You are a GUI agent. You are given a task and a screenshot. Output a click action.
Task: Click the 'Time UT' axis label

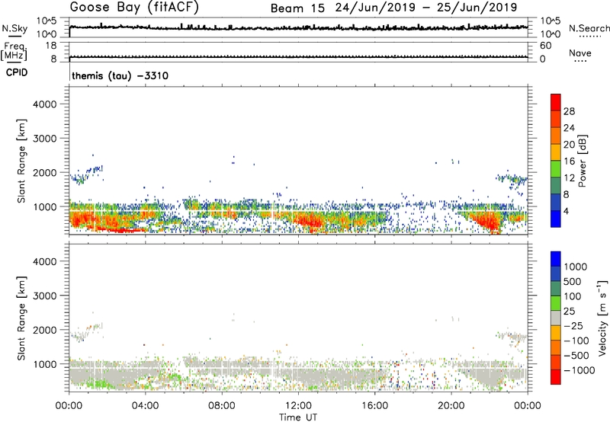[x=298, y=417]
